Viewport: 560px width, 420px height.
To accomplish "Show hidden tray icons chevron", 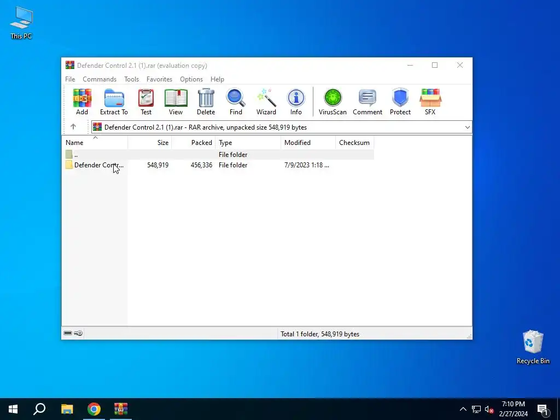I will click(x=463, y=409).
